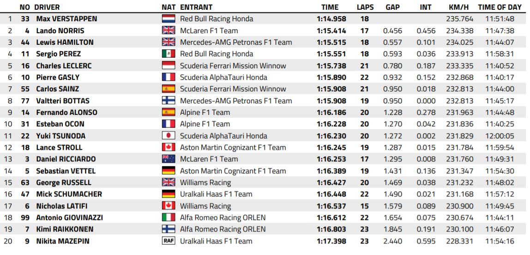Click the Dutch flag beside Max Verstappen
Screen dimensions: 530x255
[169, 19]
